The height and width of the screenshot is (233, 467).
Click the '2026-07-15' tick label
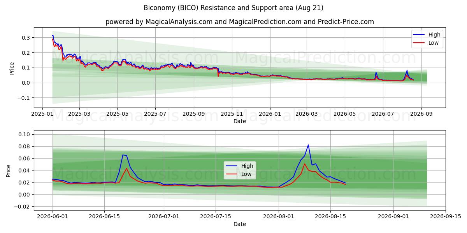tap(215, 217)
